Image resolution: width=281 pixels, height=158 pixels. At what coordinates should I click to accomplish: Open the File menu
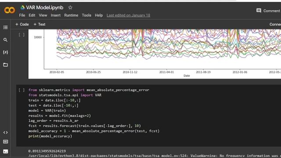(22, 15)
